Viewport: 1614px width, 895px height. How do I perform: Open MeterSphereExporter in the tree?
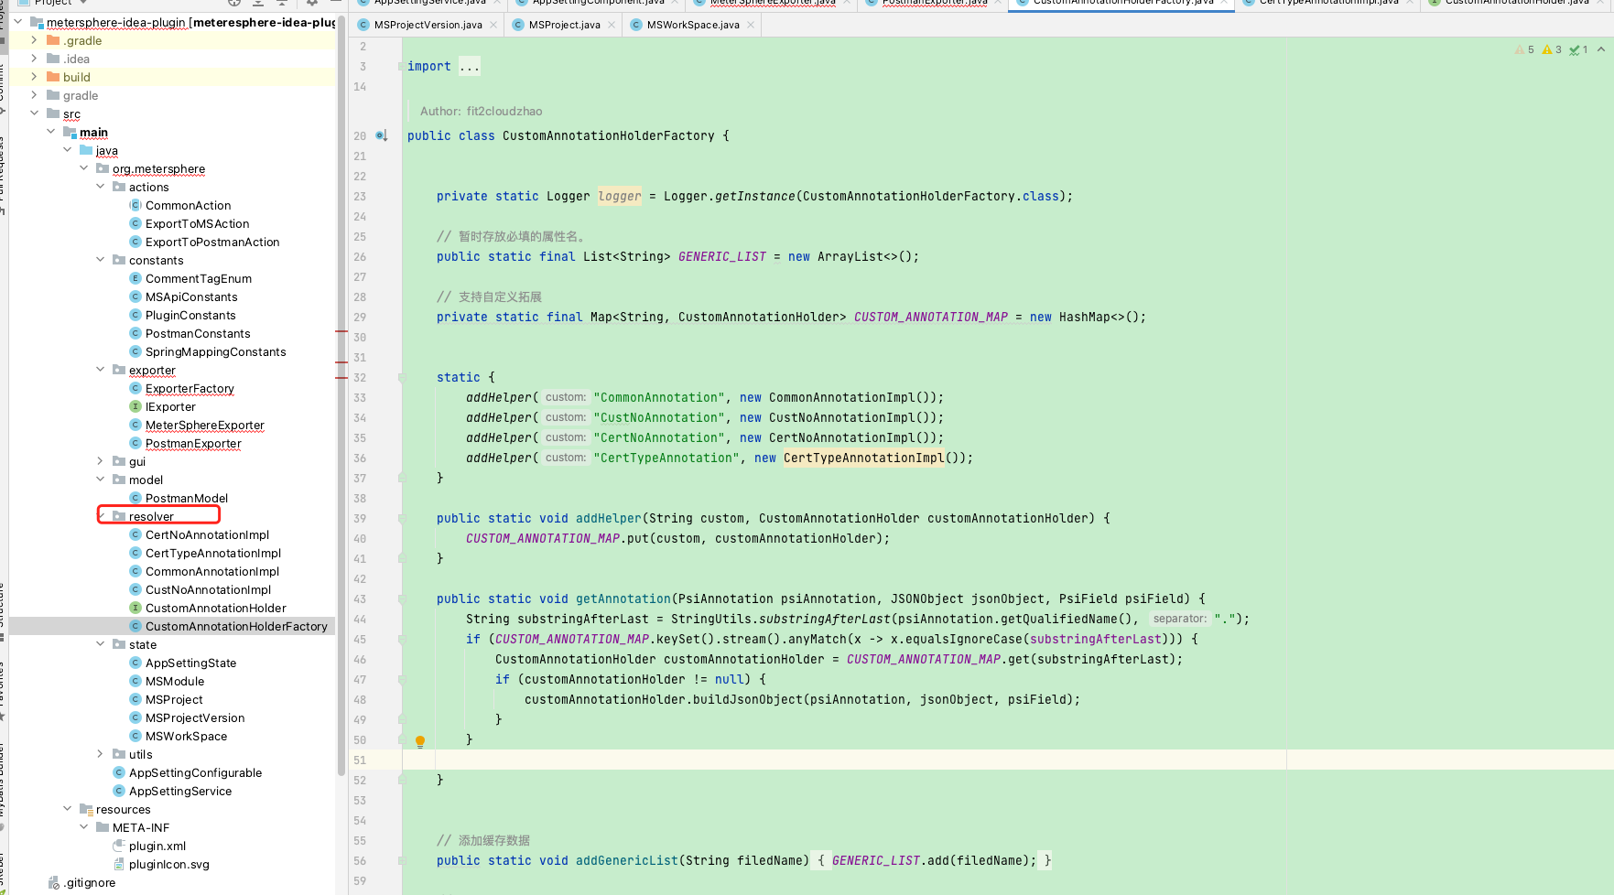tap(205, 425)
